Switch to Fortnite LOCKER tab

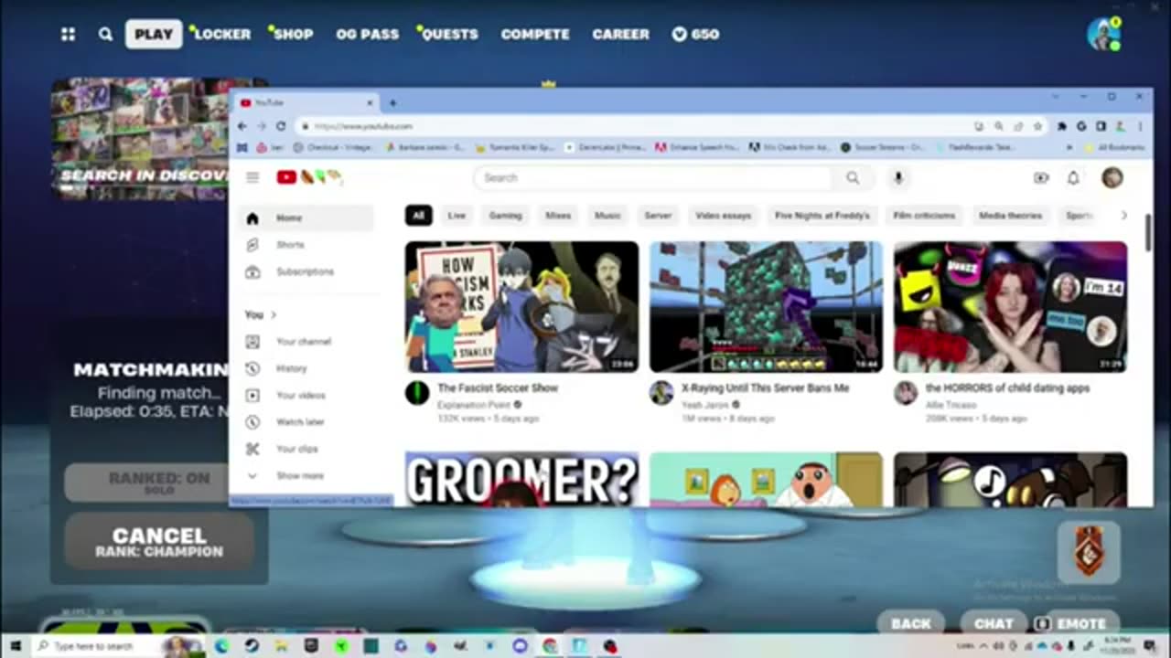click(x=222, y=34)
